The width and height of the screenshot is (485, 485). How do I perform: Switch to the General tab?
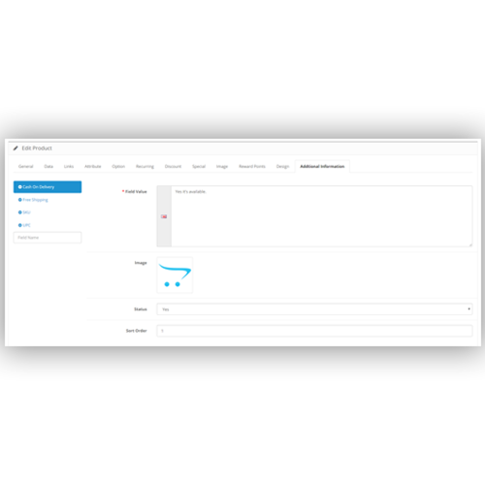[26, 166]
